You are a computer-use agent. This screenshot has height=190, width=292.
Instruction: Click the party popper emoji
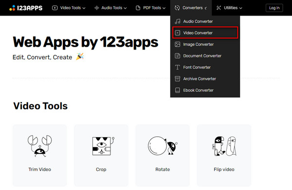click(x=80, y=56)
